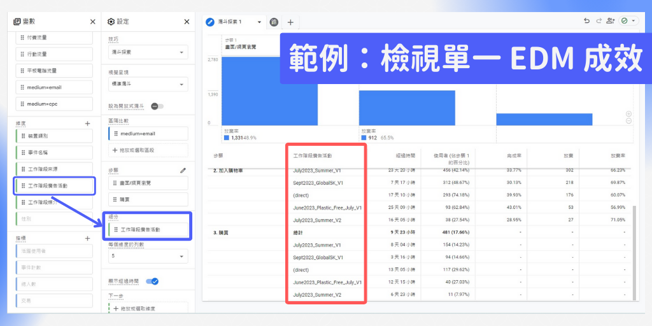This screenshot has width=652, height=326.
Task: Edit funnel steps with the pencil icon
Action: click(x=183, y=170)
